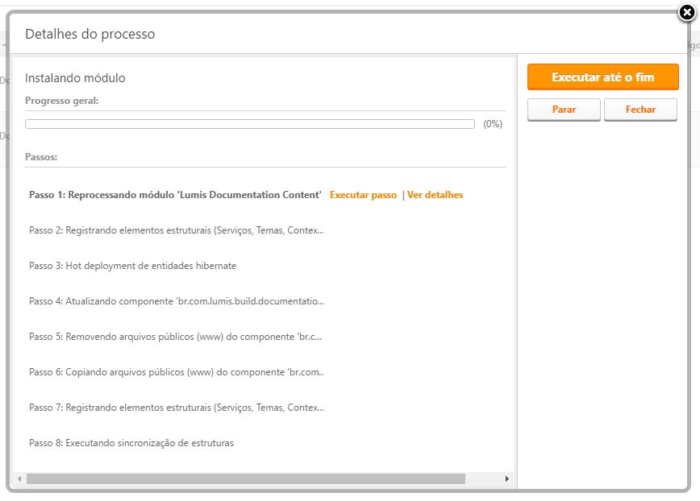Close the process details dialog with the X icon
The width and height of the screenshot is (700, 501).
pos(687,12)
